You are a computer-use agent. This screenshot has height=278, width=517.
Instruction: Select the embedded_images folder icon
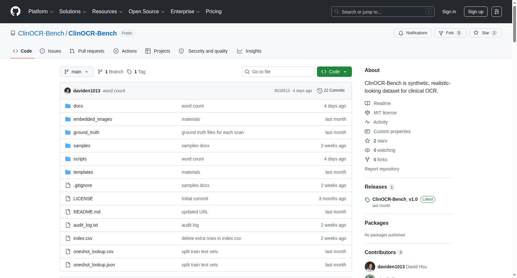[x=68, y=119]
